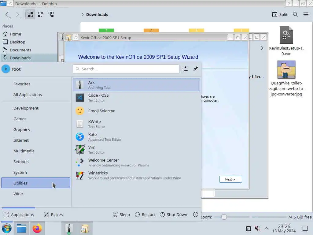Select the Games category
The image size is (313, 235).
pyautogui.click(x=36, y=119)
